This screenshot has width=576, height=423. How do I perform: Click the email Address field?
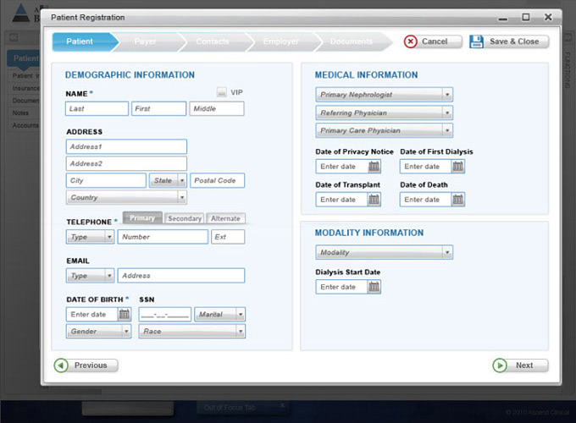[181, 276]
